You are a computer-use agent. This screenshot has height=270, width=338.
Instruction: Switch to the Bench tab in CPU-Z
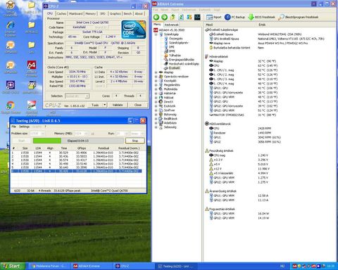(127, 14)
